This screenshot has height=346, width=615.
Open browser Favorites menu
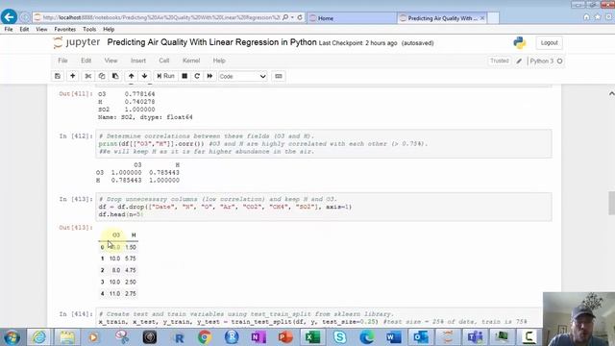pyautogui.click(x=64, y=30)
